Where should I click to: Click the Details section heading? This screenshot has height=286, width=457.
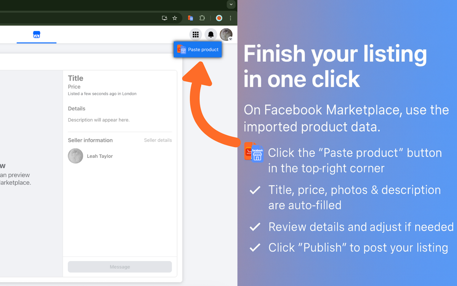pos(77,108)
